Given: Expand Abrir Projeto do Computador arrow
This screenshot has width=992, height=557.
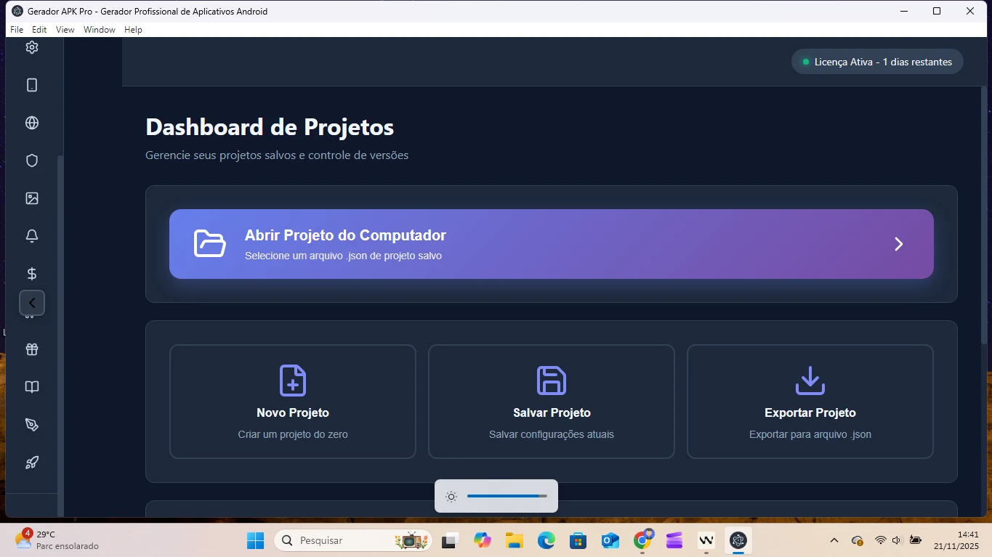Looking at the screenshot, I should pos(898,244).
